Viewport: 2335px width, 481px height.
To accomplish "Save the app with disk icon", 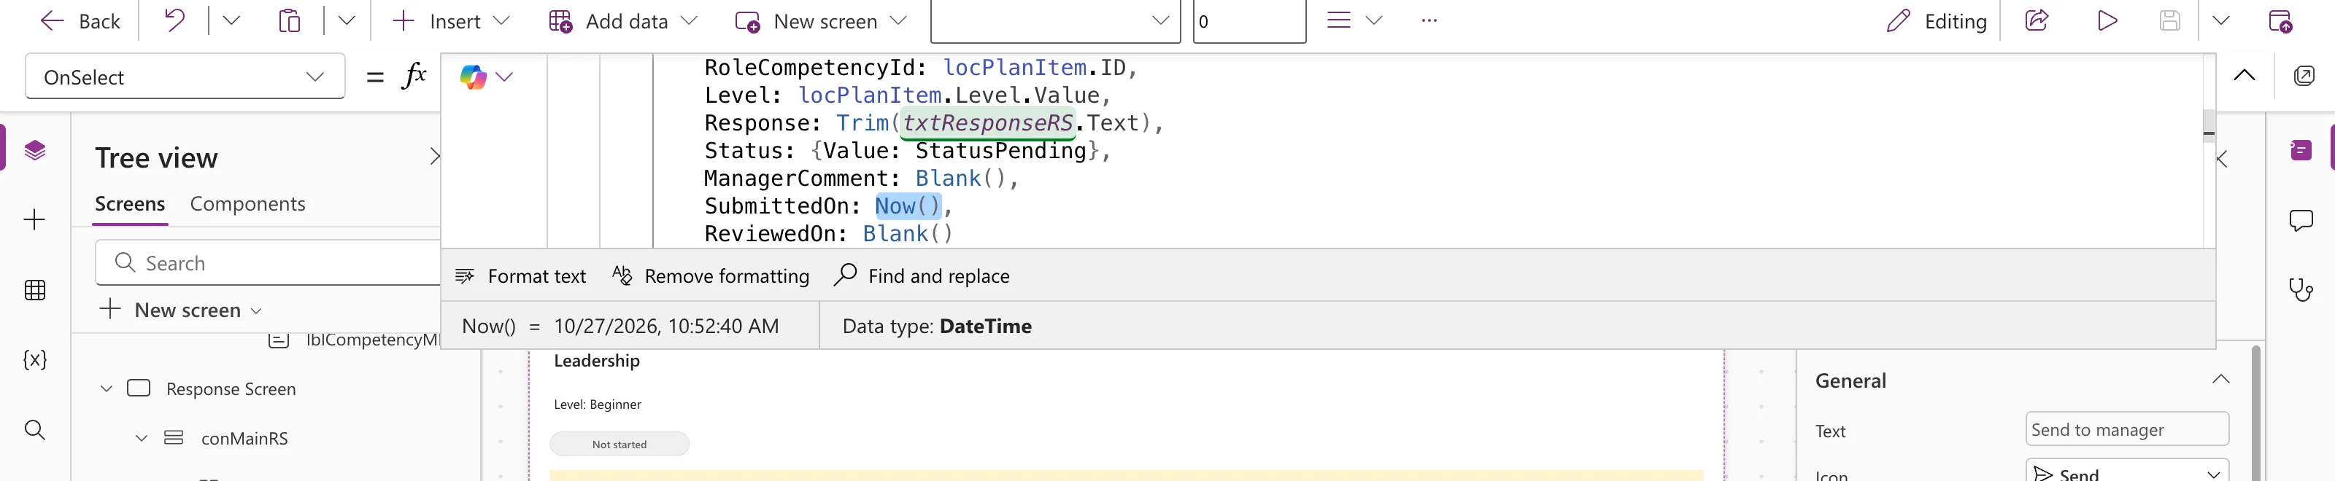I will click(x=2169, y=21).
